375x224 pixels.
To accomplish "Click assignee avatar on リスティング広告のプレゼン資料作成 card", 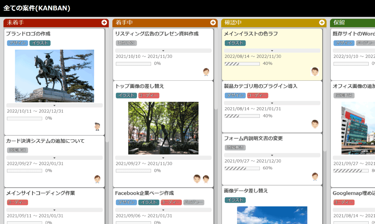I will 206,72.
